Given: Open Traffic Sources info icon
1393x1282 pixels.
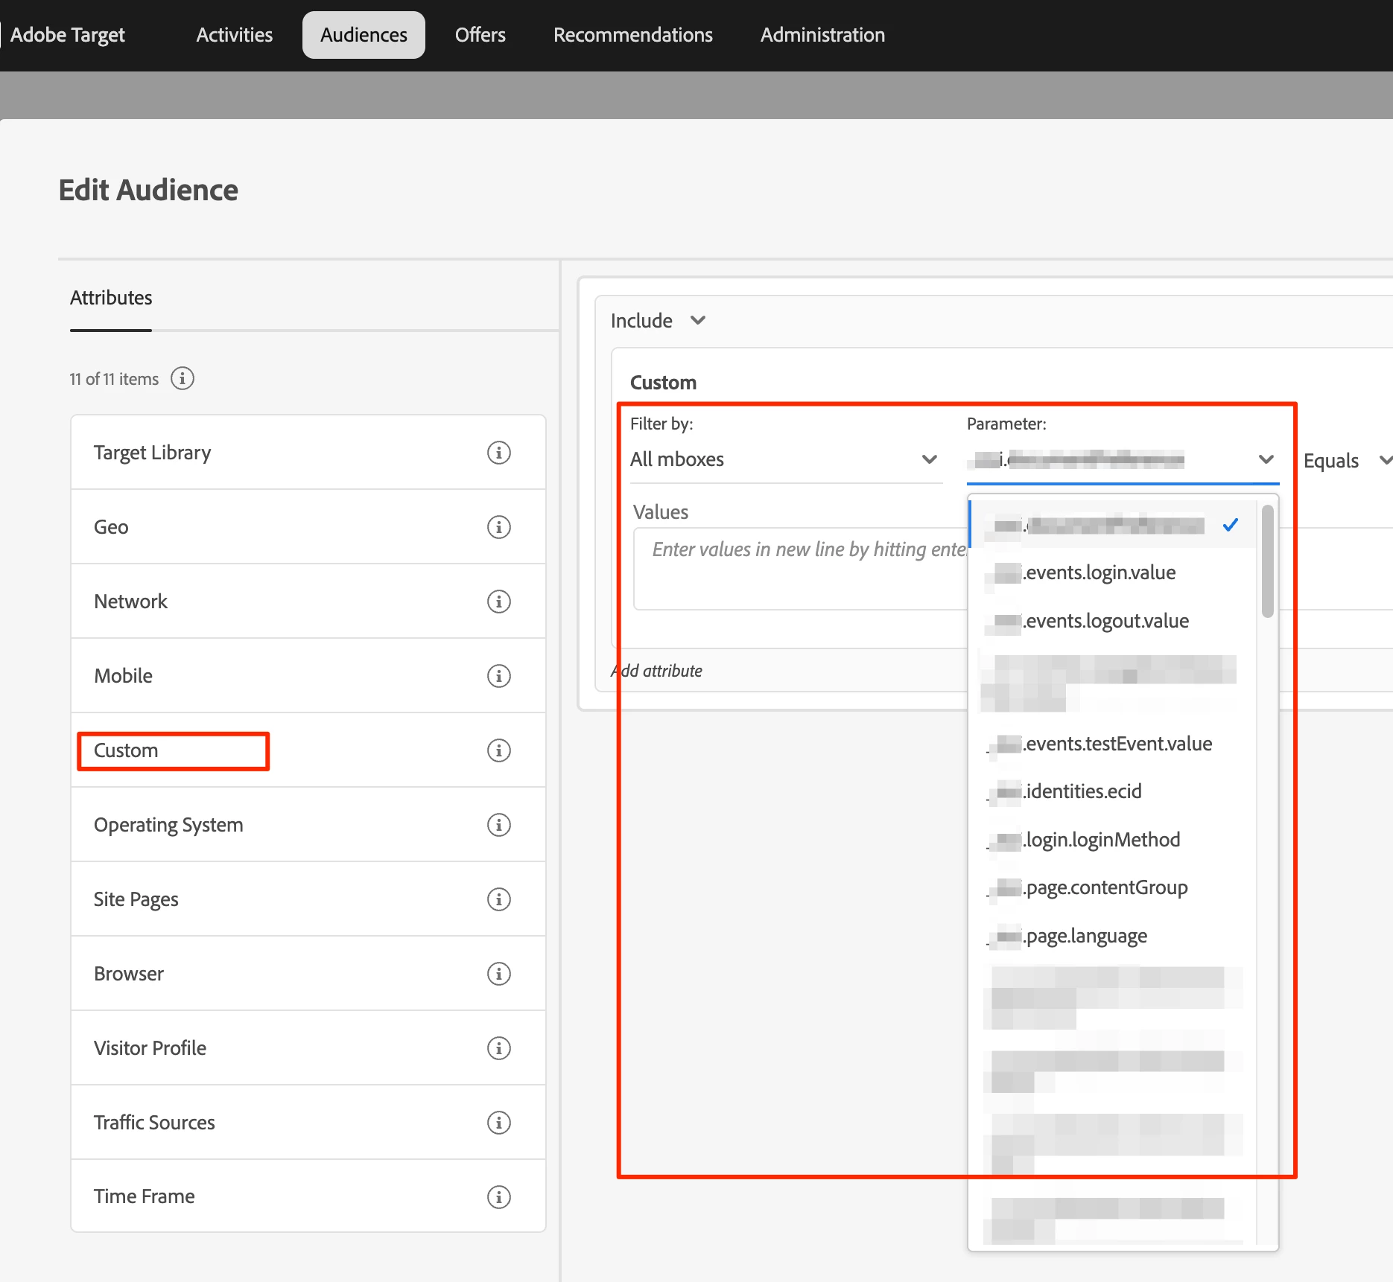Looking at the screenshot, I should coord(498,1123).
